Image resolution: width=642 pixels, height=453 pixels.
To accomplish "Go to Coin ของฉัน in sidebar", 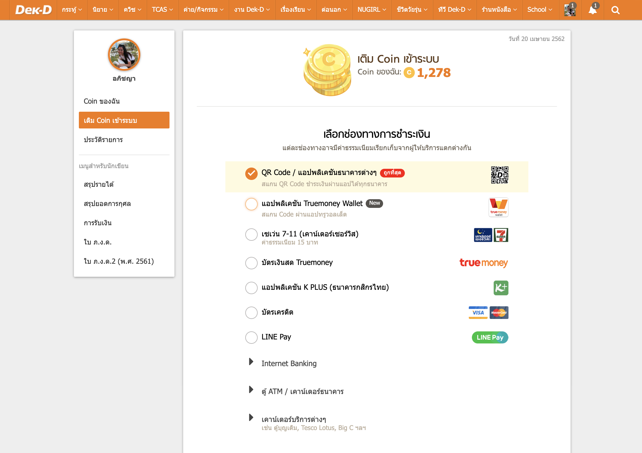I will (x=102, y=101).
